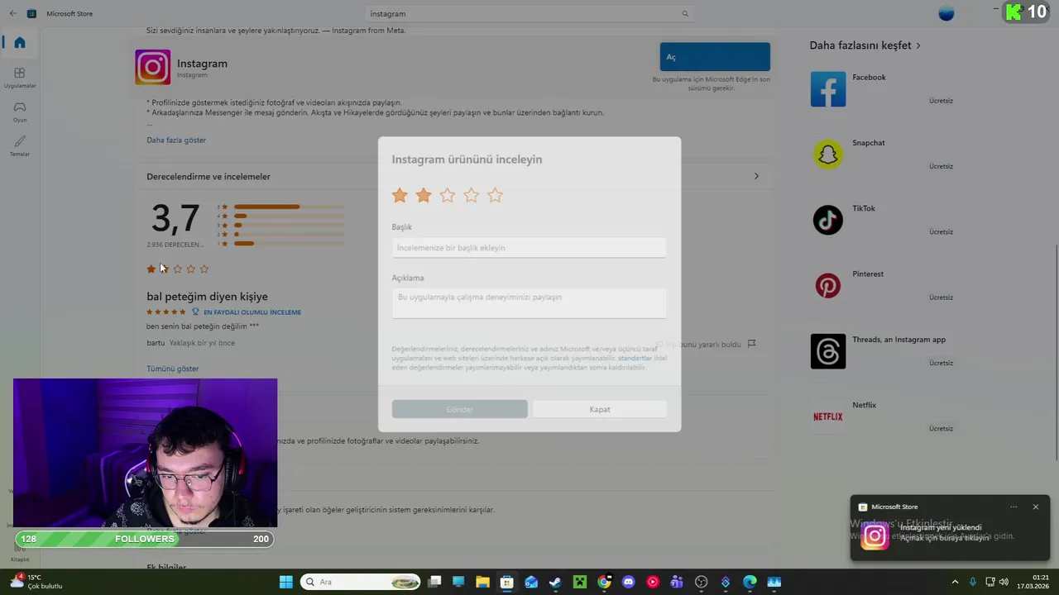Select the fifth star in review dialog
The height and width of the screenshot is (595, 1059).
coord(495,195)
